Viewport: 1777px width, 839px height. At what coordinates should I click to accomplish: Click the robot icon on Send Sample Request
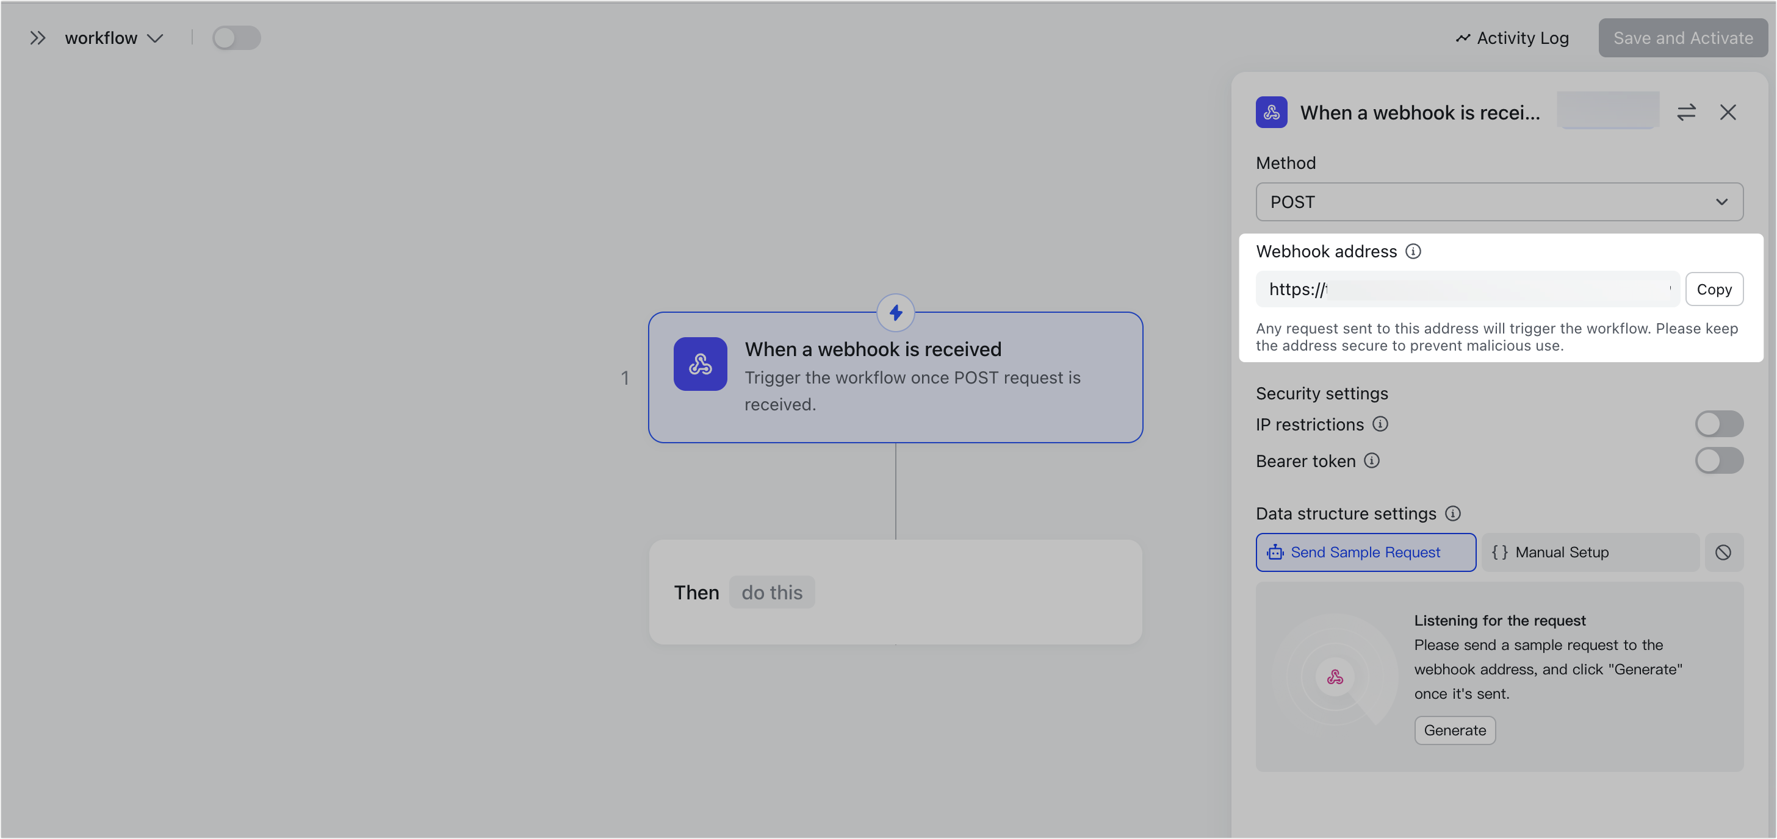1274,552
